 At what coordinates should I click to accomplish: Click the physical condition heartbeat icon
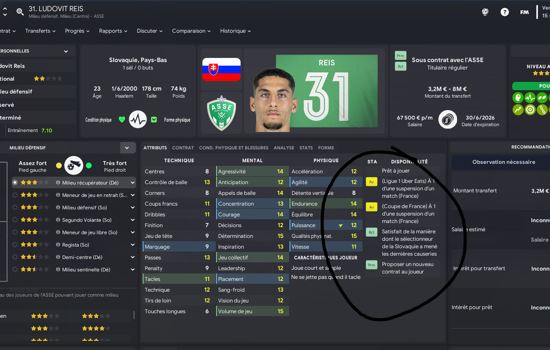[x=138, y=119]
